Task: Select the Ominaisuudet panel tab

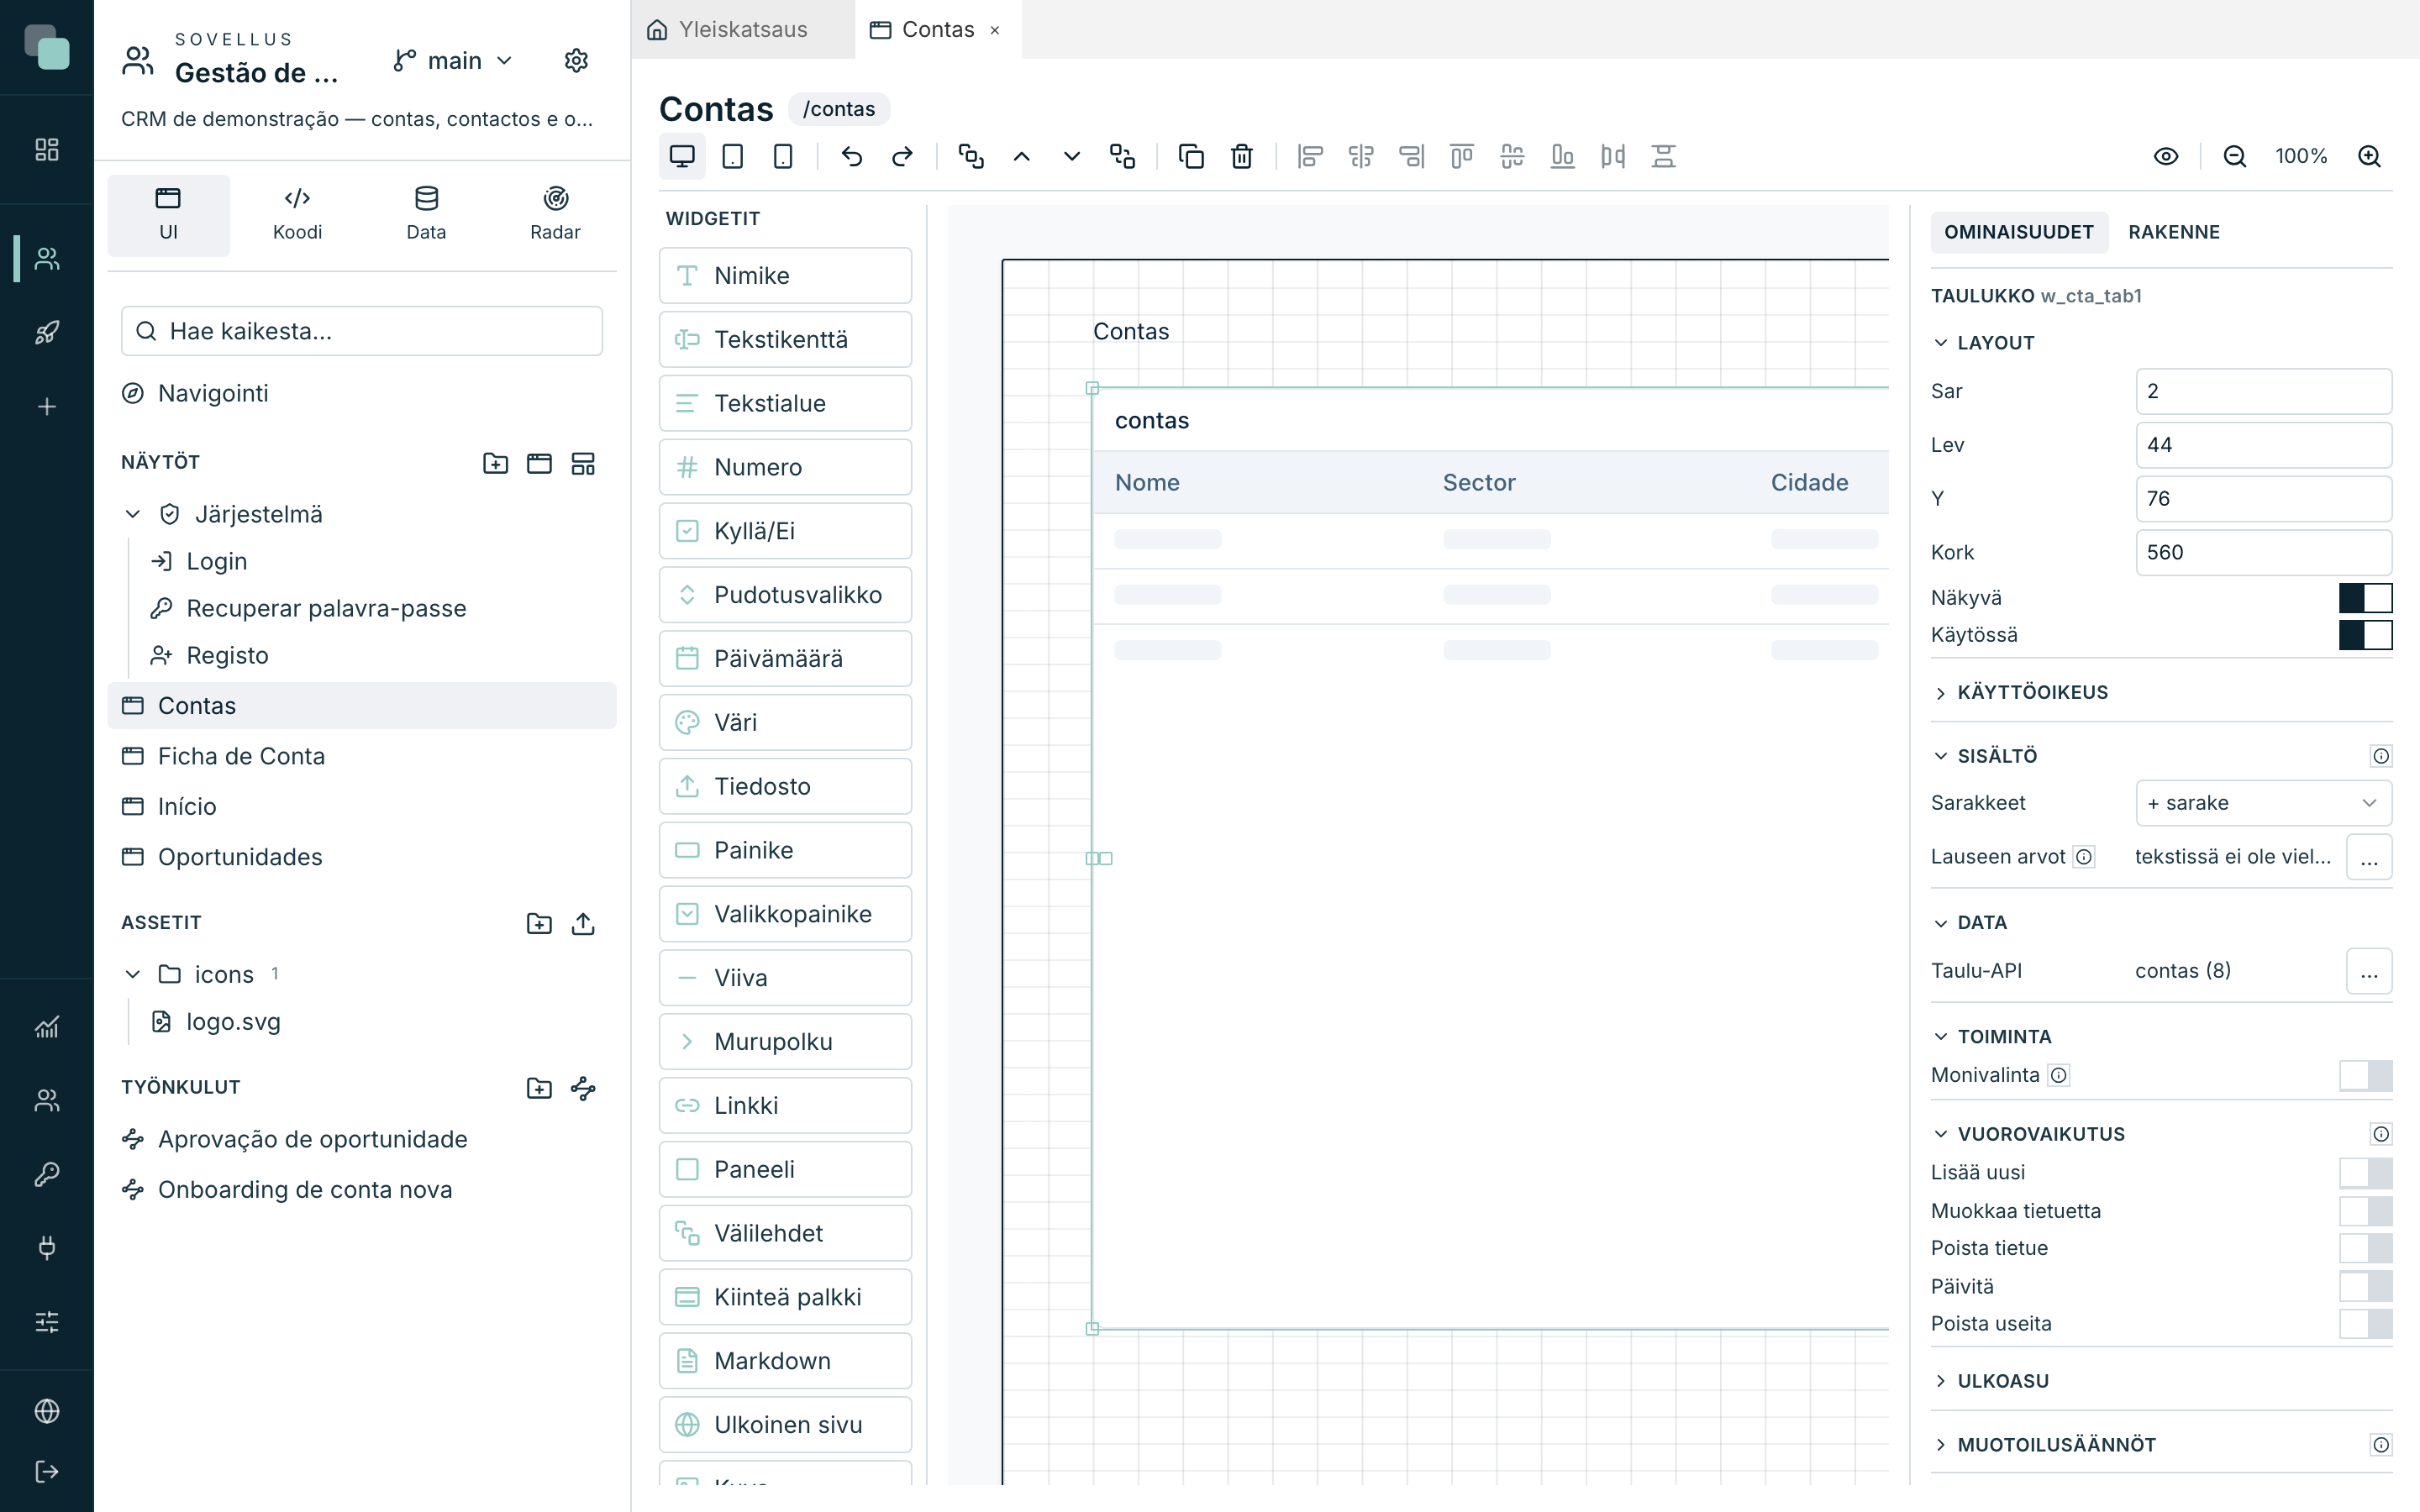Action: click(x=2018, y=232)
